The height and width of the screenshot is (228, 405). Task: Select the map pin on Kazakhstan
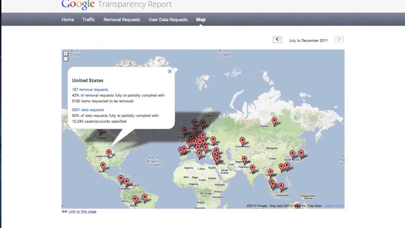[x=242, y=141]
